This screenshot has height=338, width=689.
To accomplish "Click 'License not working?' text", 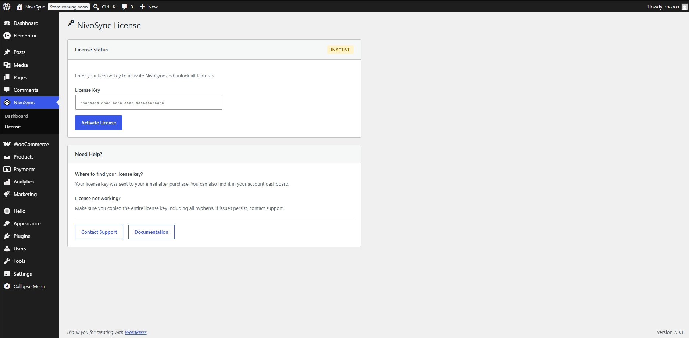I will tap(98, 198).
